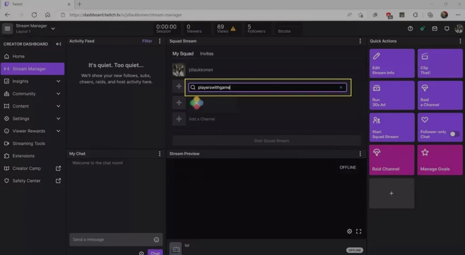Click the plus beside the search field
This screenshot has width=465, height=255.
pos(179,87)
